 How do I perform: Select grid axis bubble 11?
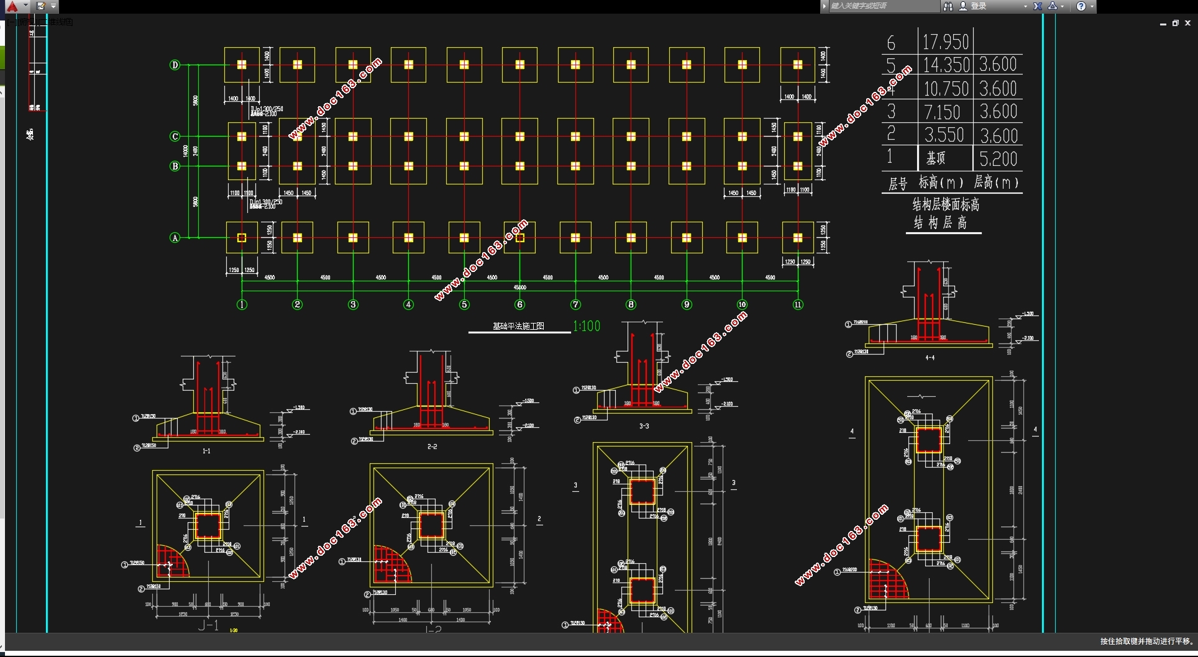pyautogui.click(x=798, y=304)
